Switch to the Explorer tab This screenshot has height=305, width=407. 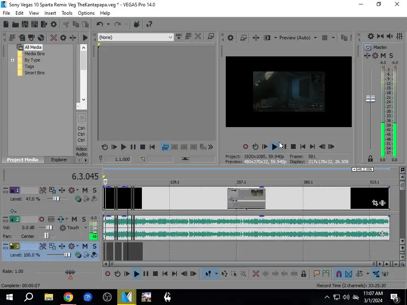coord(59,160)
